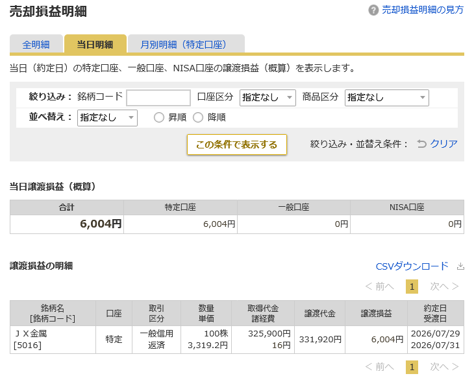Select the 昇順 radio button
474x376 pixels.
(159, 117)
